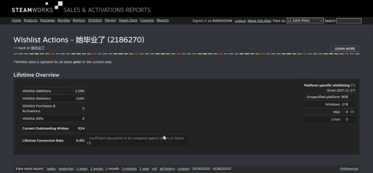
Task: Click the Wishlist Additions value 1,090
Action: (80, 91)
